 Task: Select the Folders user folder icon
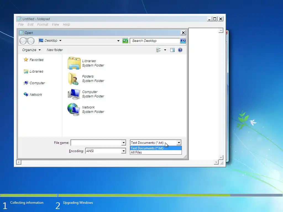(74, 79)
